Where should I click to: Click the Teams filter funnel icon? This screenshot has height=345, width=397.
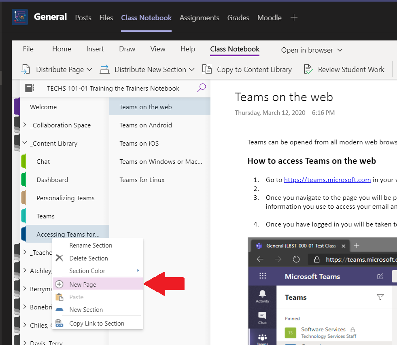pos(380,297)
